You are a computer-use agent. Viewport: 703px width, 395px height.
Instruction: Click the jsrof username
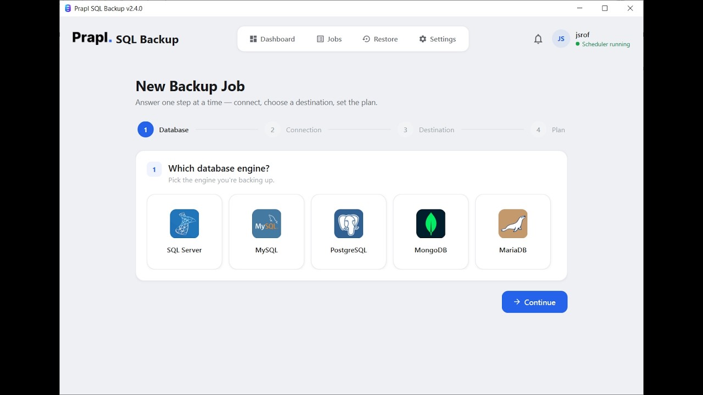583,35
